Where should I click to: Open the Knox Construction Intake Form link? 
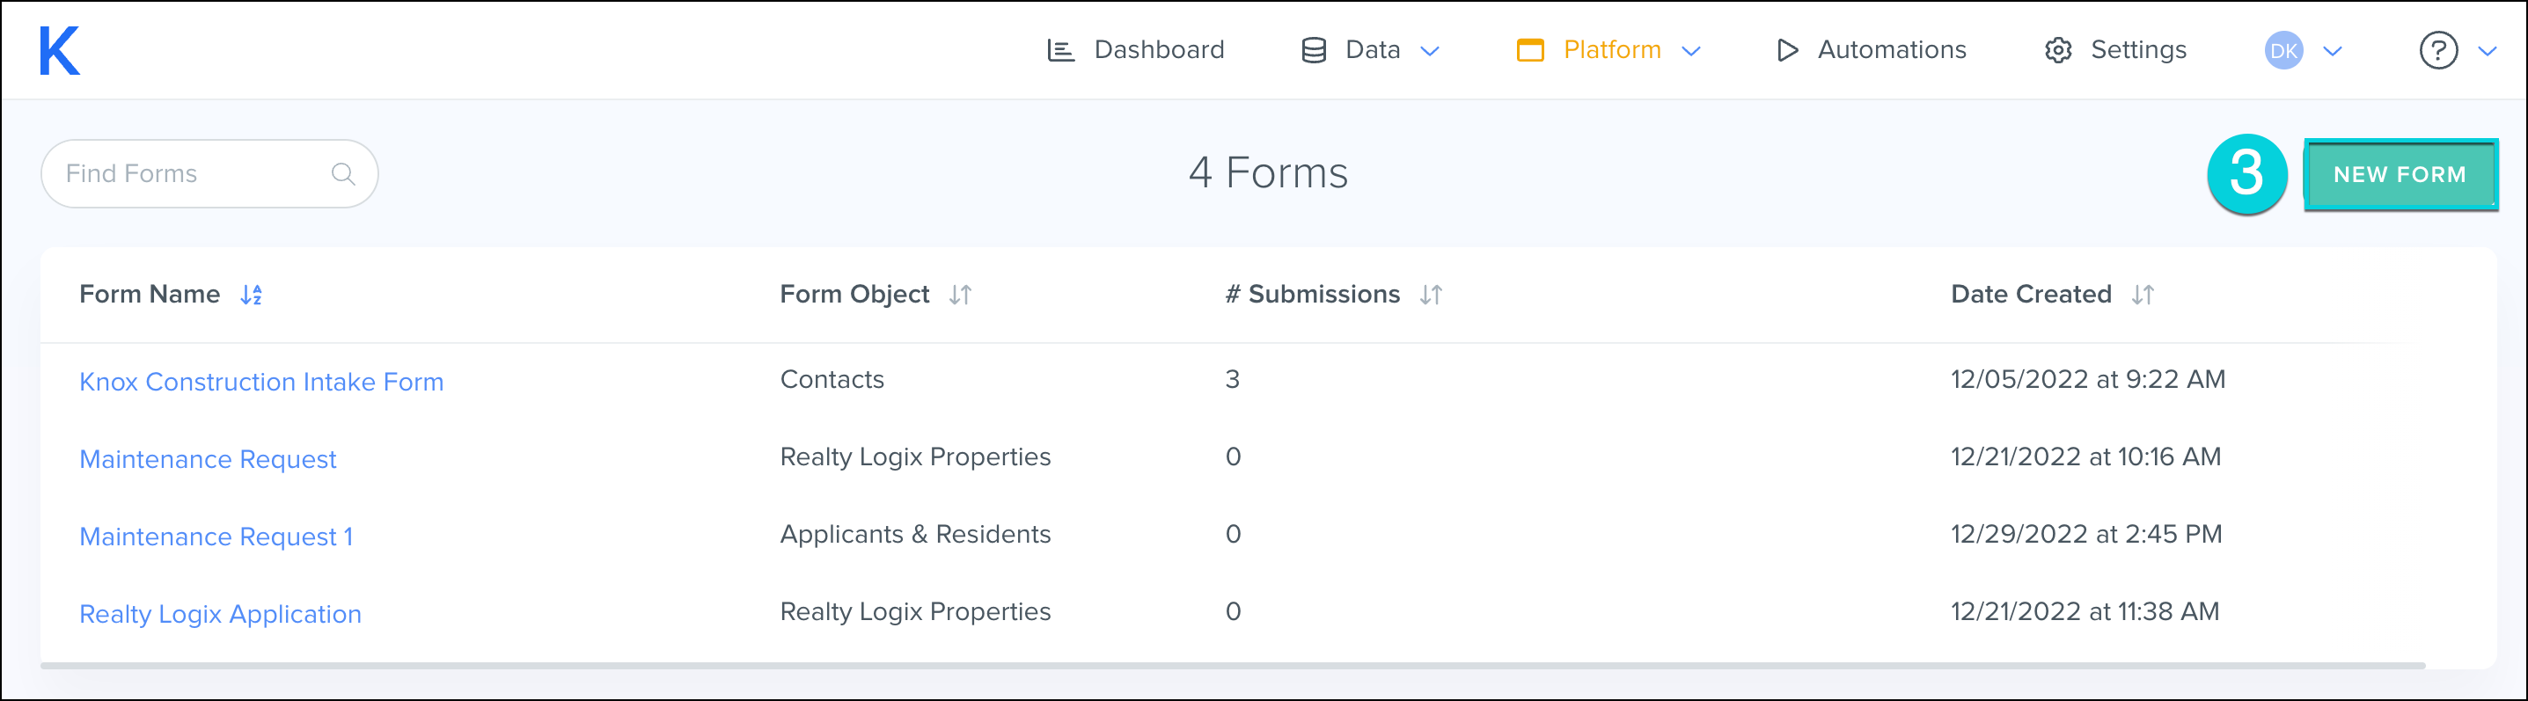261,382
